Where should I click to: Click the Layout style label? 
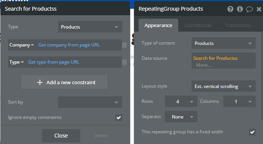(154, 86)
